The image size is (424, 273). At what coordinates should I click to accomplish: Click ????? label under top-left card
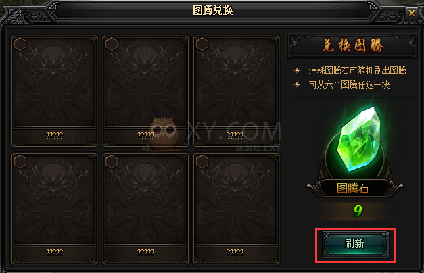(54, 135)
